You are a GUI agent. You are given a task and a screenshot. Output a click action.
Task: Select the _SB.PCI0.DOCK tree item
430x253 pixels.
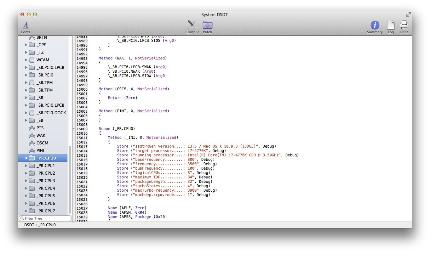[x=51, y=113]
